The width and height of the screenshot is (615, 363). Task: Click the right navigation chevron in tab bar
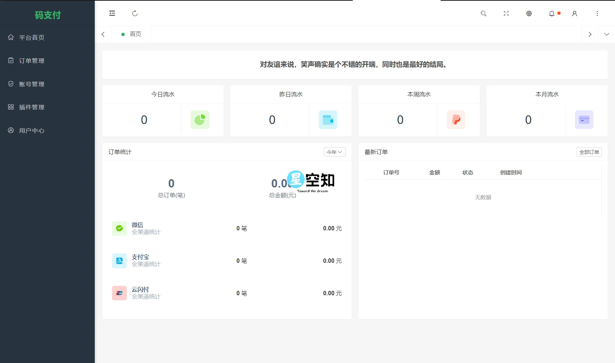point(590,34)
